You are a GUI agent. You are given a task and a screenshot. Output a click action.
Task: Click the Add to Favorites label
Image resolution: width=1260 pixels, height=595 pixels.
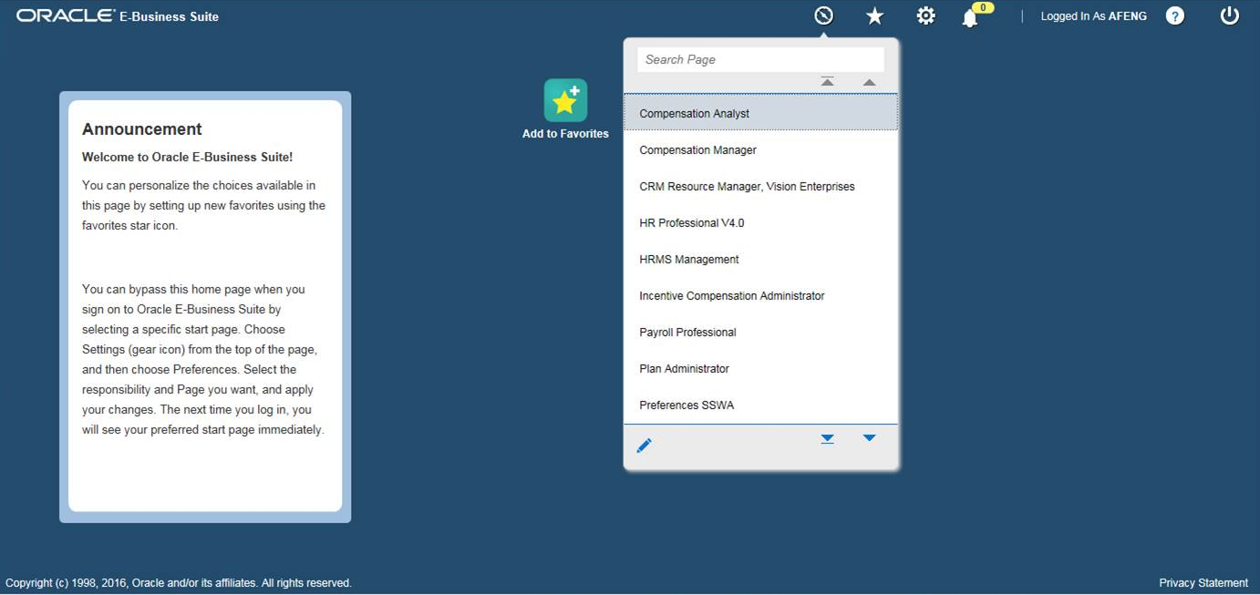point(565,134)
